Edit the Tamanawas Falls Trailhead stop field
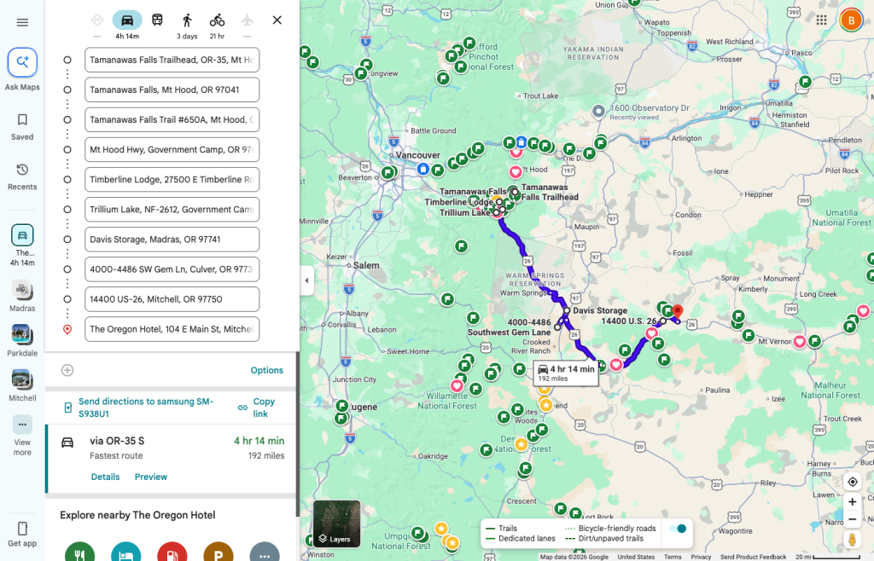Screen dimensions: 874x561 172,60
